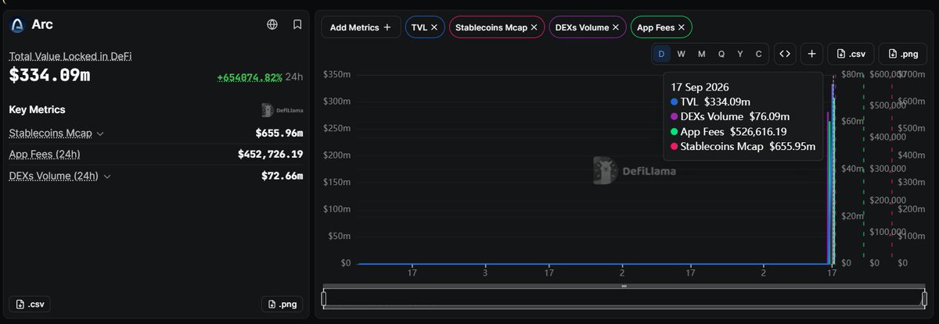The height and width of the screenshot is (324, 939).
Task: Remove the DEXs Volume metric chip
Action: 616,27
